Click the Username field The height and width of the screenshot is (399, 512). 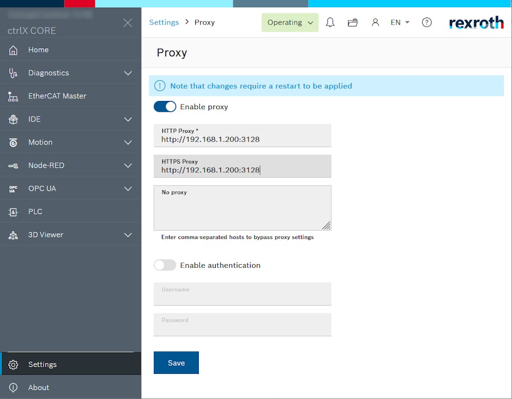[x=242, y=294]
